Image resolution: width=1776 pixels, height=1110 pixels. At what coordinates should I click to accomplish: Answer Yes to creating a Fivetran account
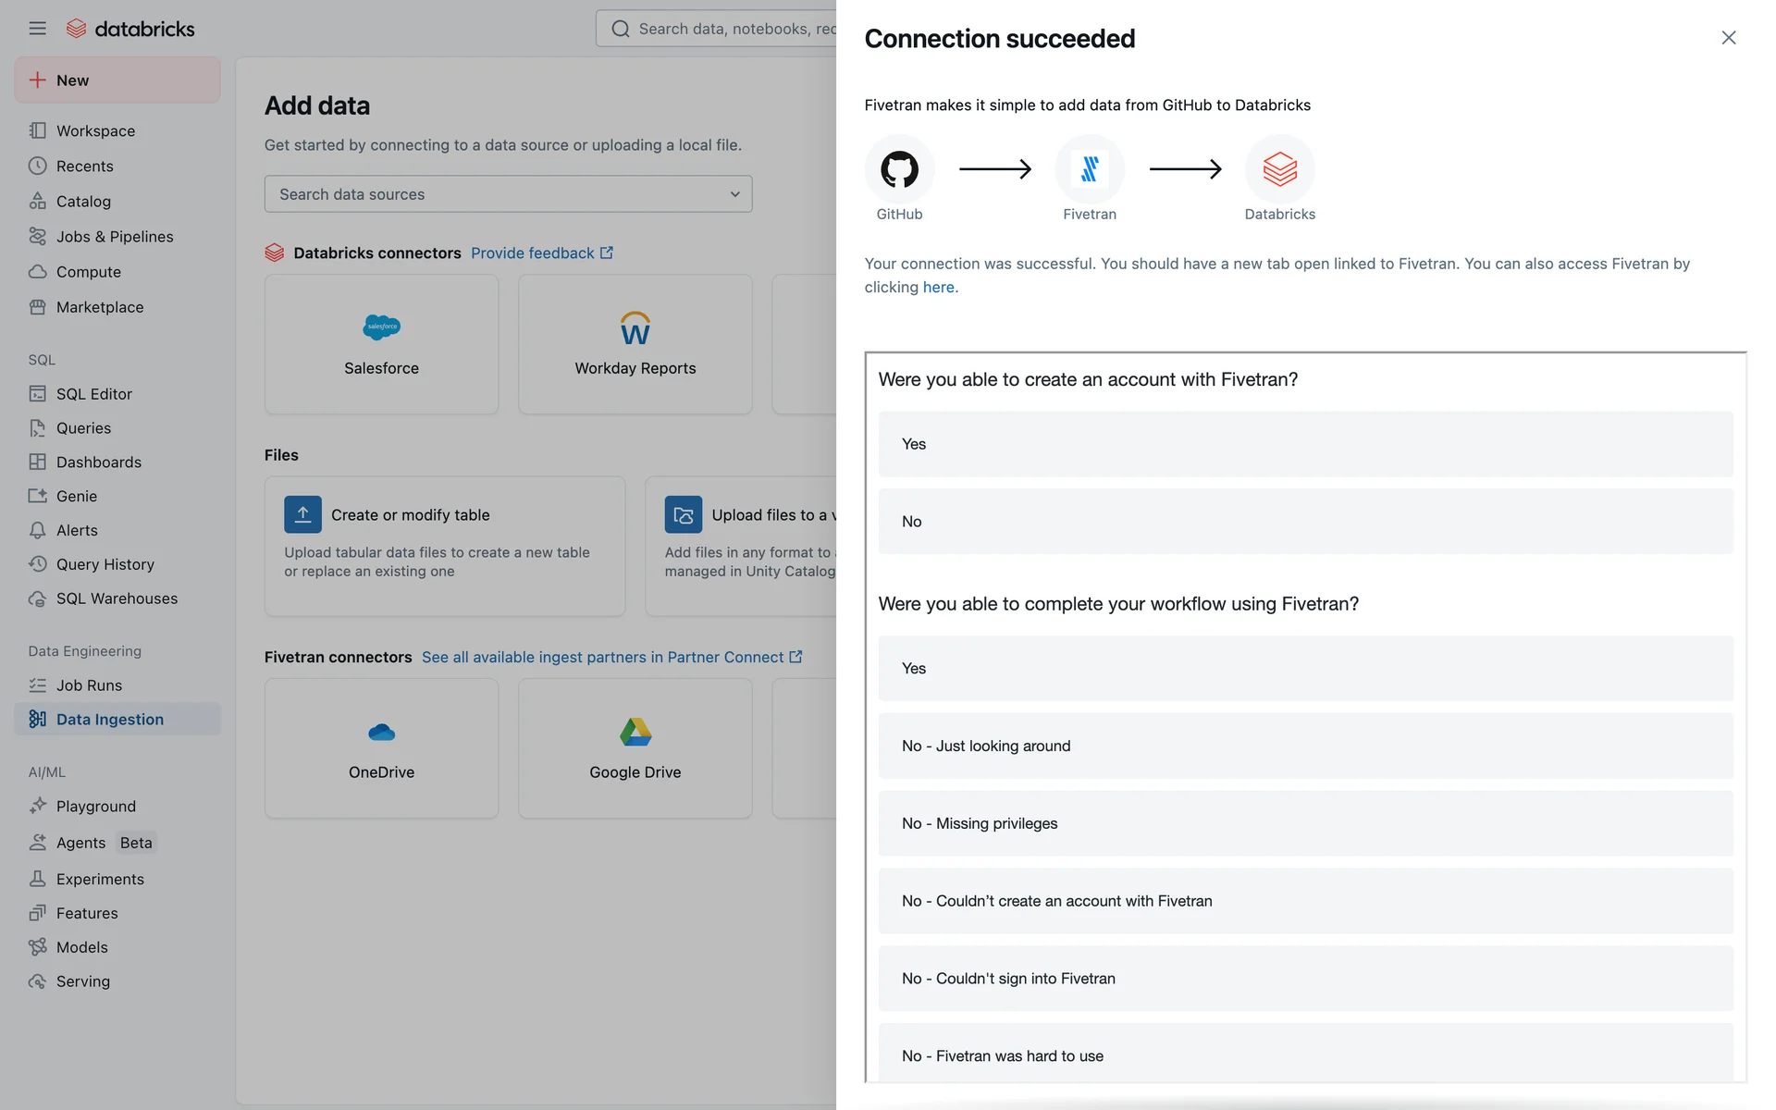1304,444
